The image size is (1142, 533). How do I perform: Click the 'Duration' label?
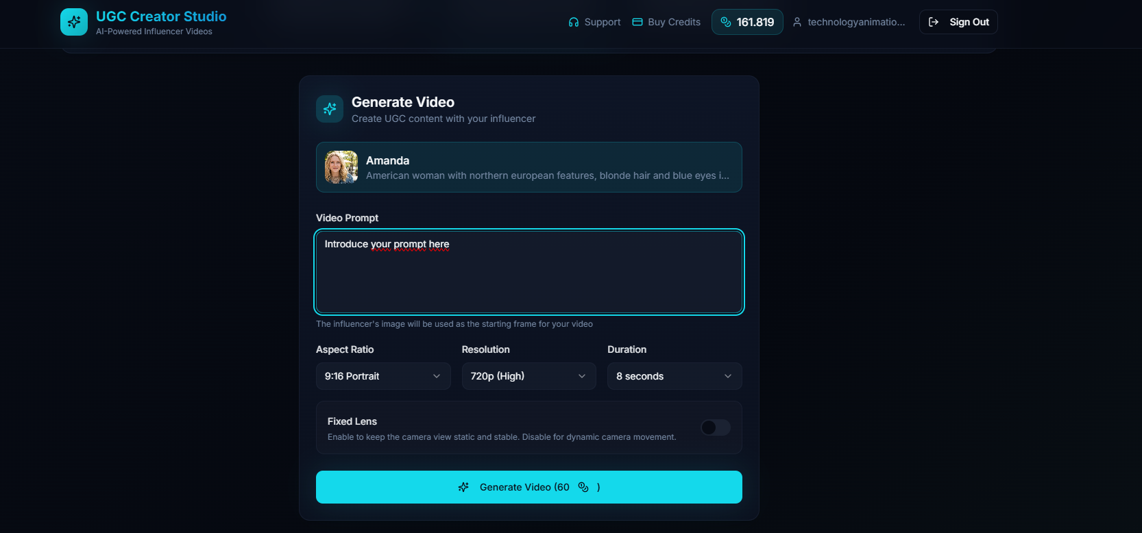627,349
